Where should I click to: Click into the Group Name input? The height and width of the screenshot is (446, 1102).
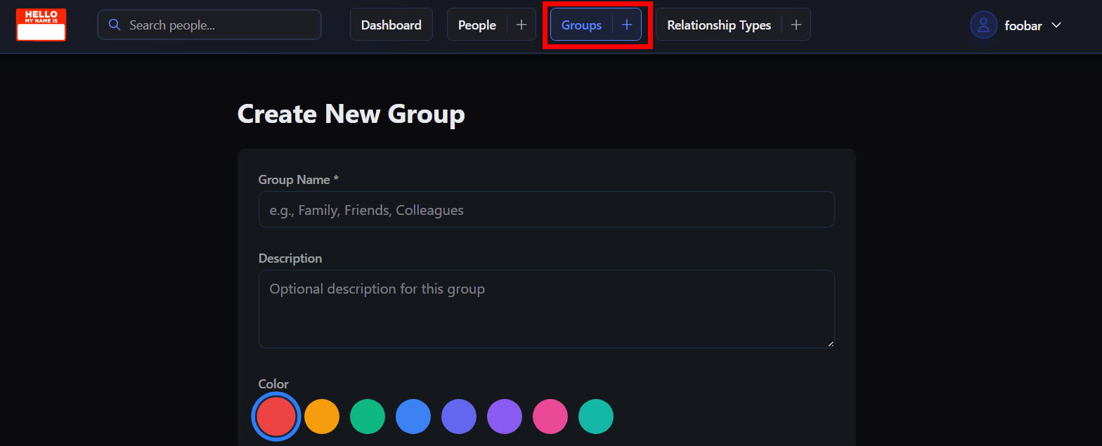[x=546, y=209]
